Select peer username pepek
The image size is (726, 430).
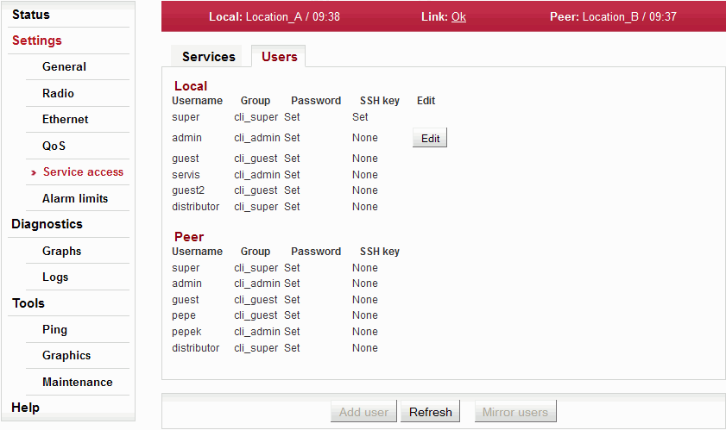(x=186, y=332)
